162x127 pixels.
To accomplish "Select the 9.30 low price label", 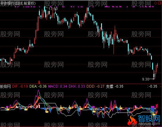I will pyautogui.click(x=146, y=79).
